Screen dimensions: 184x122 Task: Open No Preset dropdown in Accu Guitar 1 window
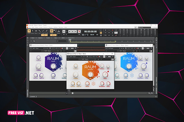(114, 48)
